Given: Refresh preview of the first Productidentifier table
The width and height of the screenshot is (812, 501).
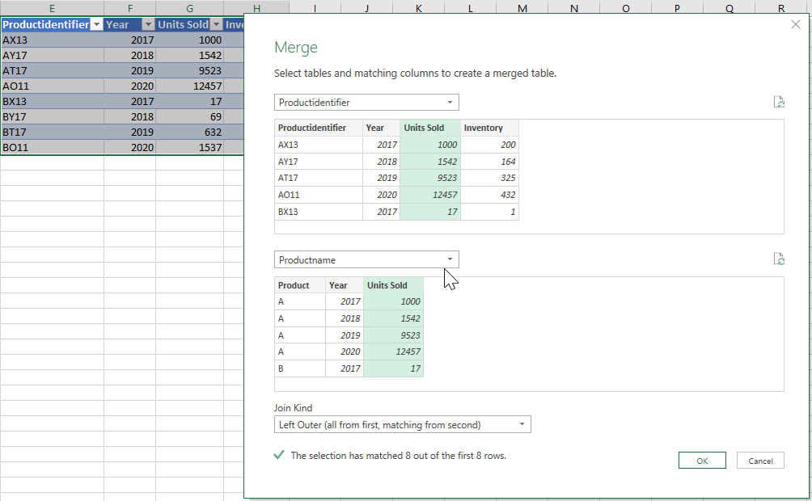Looking at the screenshot, I should pyautogui.click(x=779, y=102).
